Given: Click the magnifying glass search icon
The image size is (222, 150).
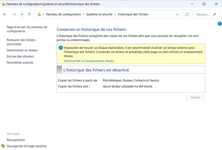Looking at the screenshot, I should [215, 14].
